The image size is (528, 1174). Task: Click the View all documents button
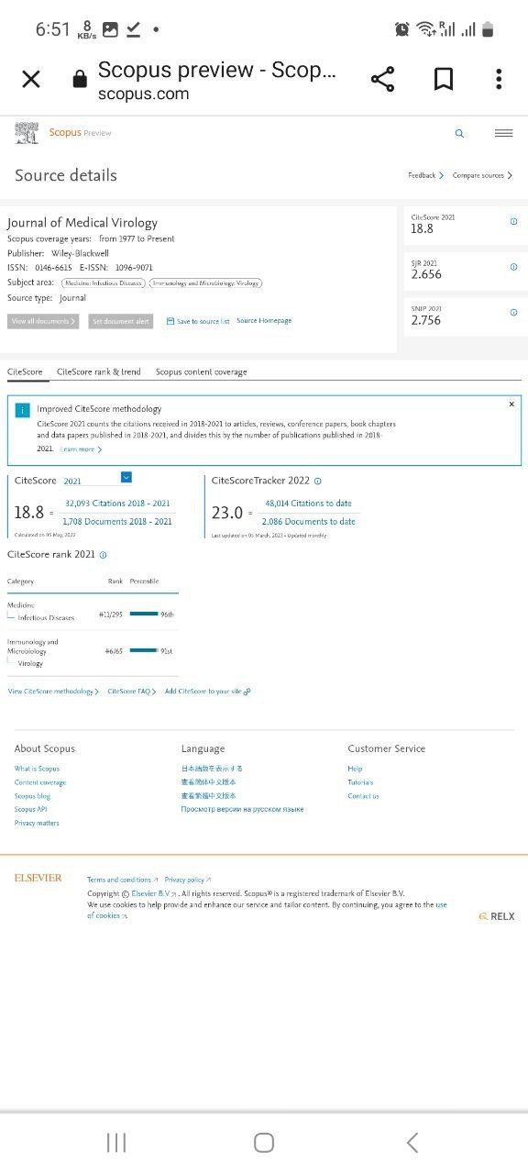(x=43, y=321)
